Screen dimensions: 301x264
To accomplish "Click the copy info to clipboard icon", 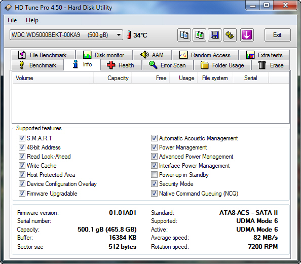I will [x=184, y=35].
